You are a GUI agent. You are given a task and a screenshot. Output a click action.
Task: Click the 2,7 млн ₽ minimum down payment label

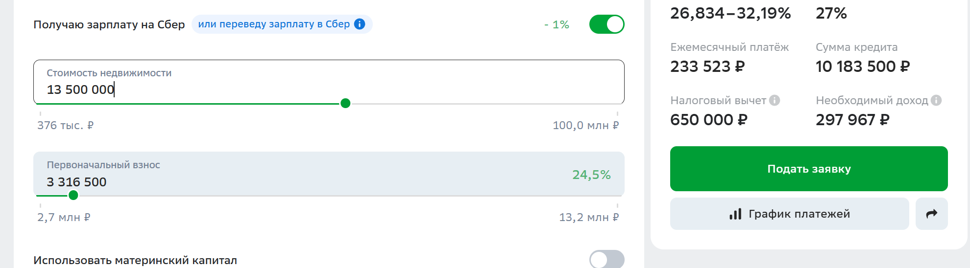(64, 217)
